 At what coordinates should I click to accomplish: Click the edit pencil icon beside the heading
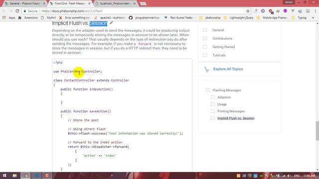[111, 23]
